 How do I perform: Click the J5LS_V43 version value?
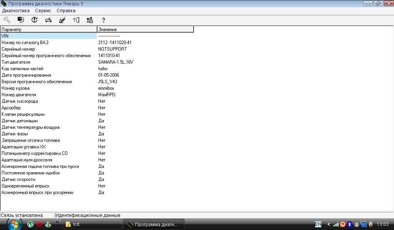point(108,82)
